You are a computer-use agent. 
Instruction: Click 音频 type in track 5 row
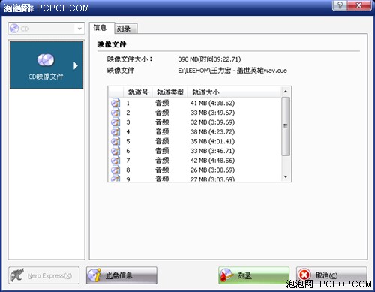coord(162,141)
